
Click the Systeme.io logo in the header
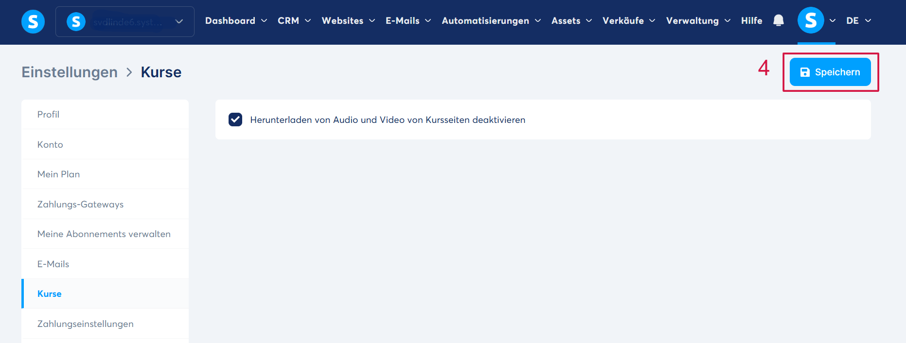[x=33, y=21]
